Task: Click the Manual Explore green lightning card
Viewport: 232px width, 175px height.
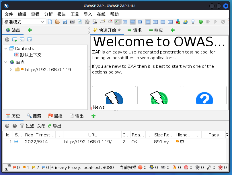Action: click(159, 95)
